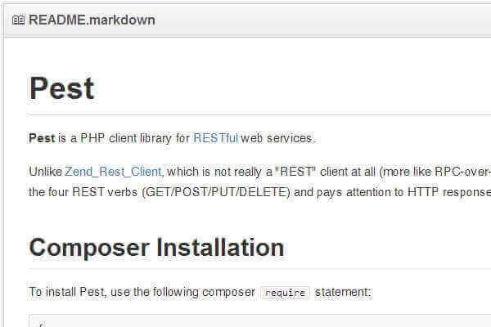This screenshot has height=327, width=491.
Task: Open the RESTful link
Action: point(215,138)
